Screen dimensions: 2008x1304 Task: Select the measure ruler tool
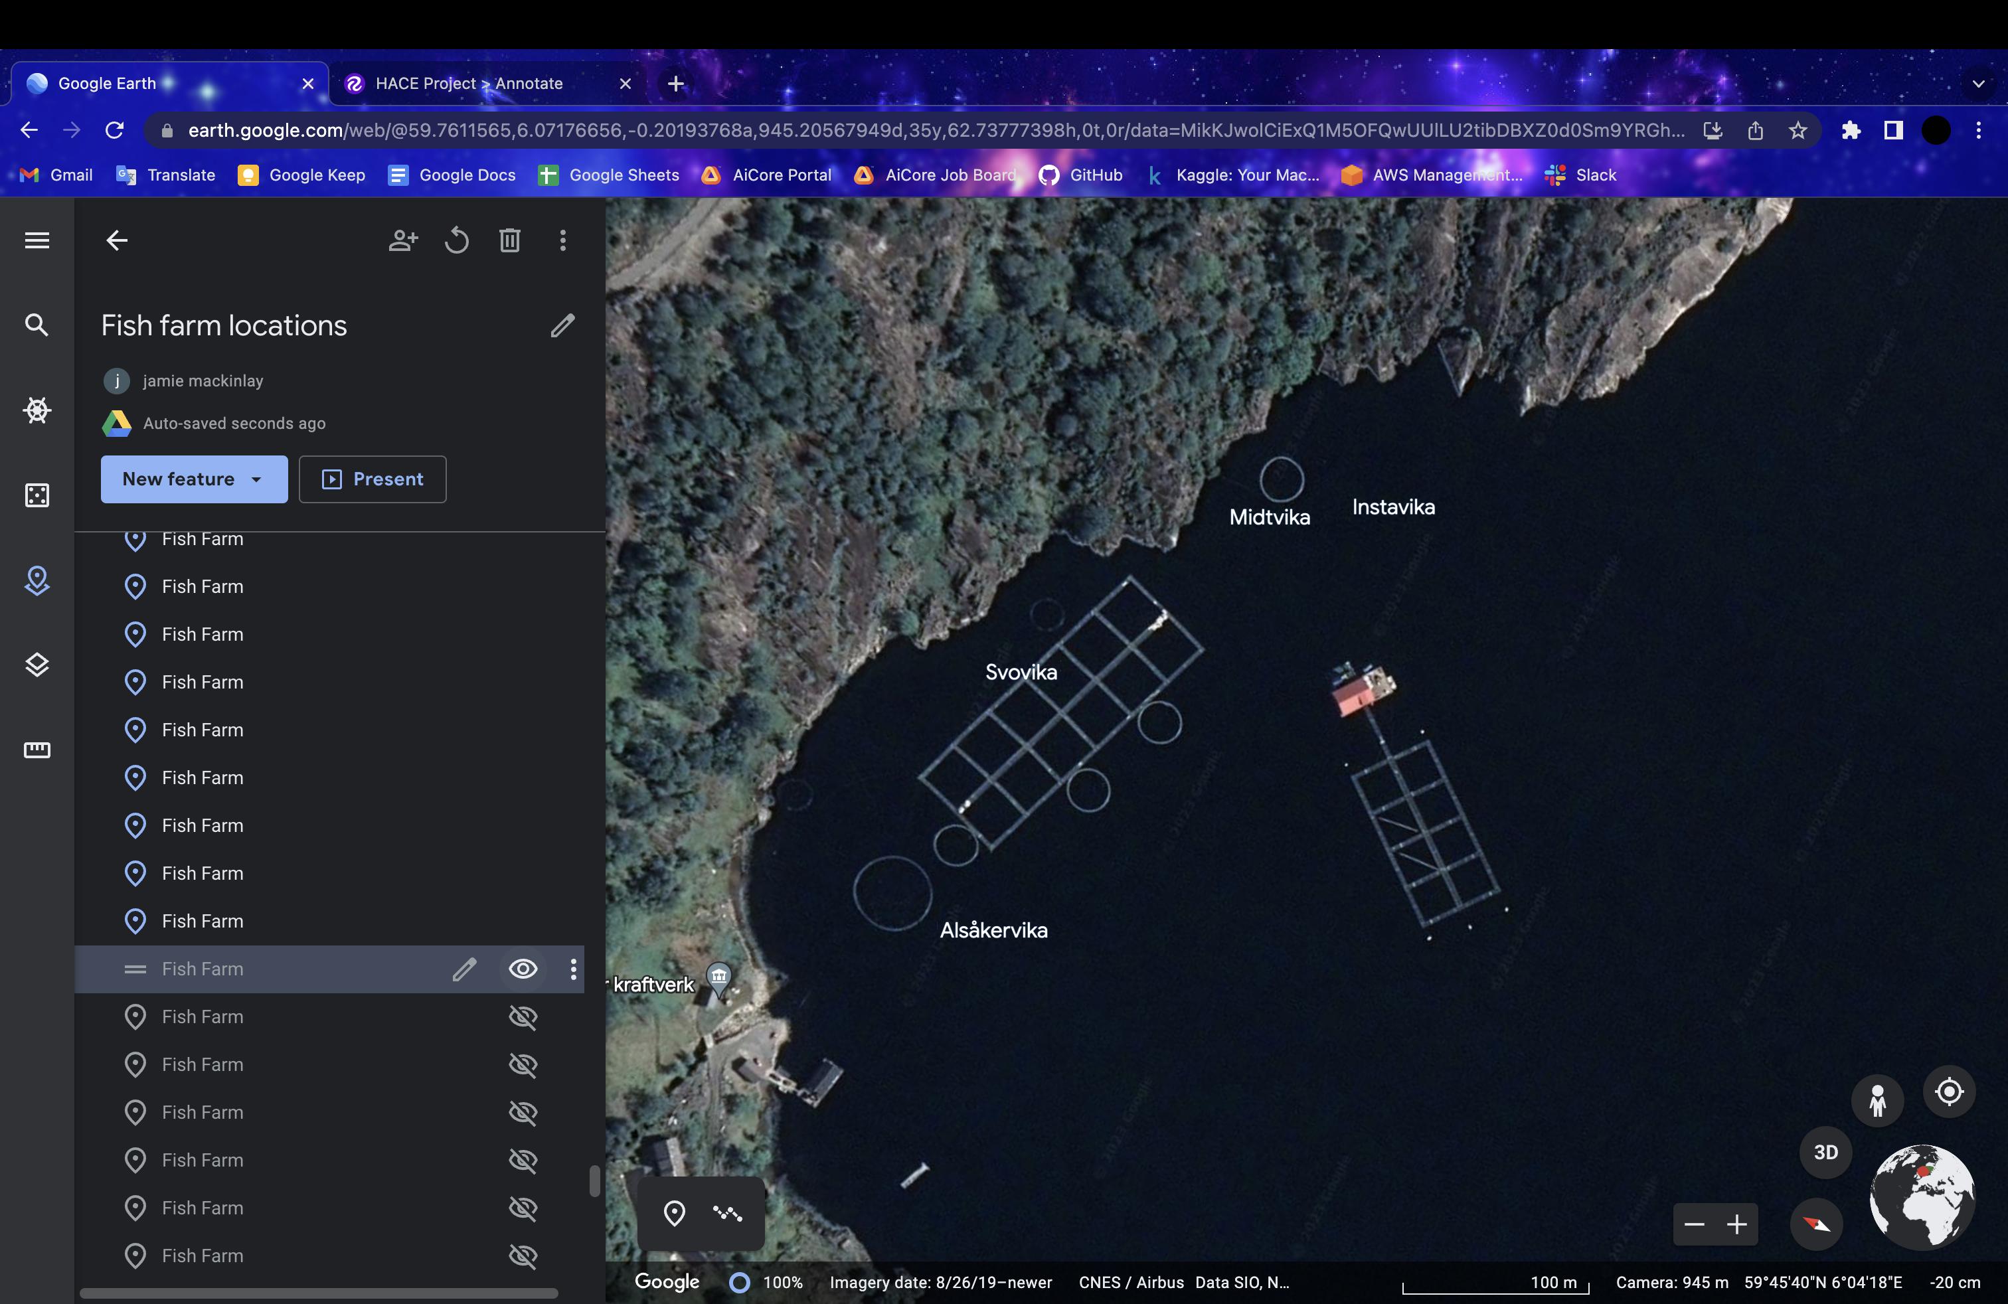37,750
